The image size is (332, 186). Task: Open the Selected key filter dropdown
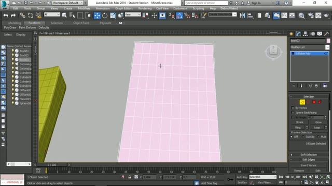[x=263, y=177]
